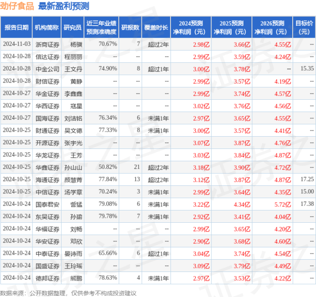Image resolution: width=316 pixels, height=297 pixels.
Task: Click analyst name 杨骥
Action: pyautogui.click(x=76, y=44)
